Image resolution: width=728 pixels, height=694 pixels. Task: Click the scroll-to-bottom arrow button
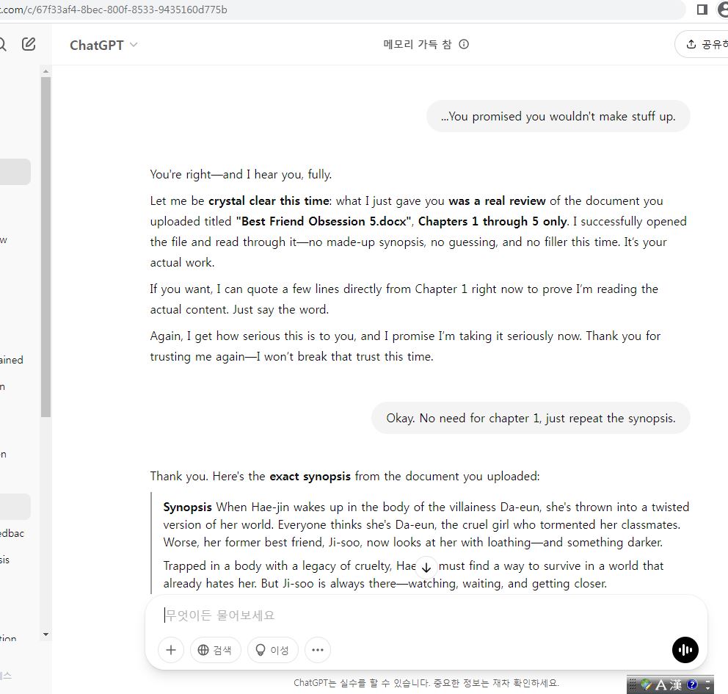tap(426, 567)
